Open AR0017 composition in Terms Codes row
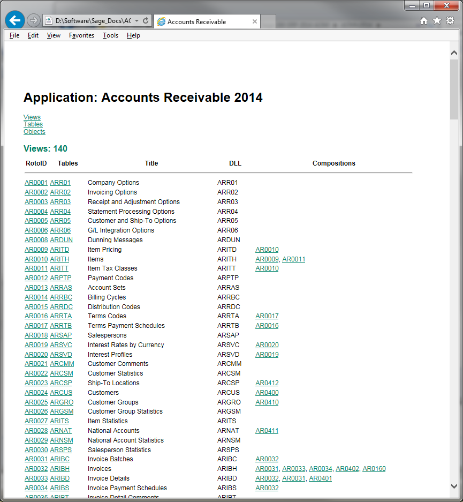Image resolution: width=463 pixels, height=502 pixels. pyautogui.click(x=267, y=316)
